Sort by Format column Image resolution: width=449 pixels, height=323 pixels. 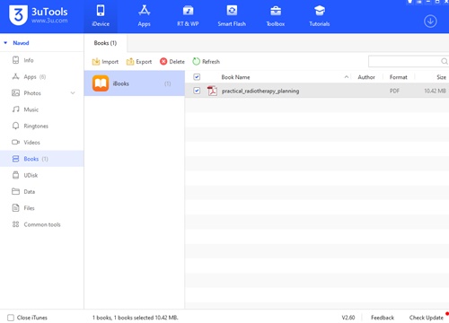(x=399, y=77)
